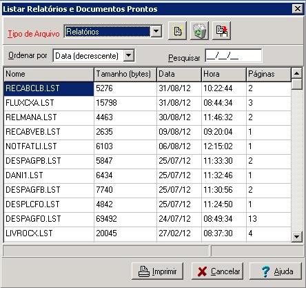Click the date cell 06/08/12
The height and width of the screenshot is (288, 306).
179,146
